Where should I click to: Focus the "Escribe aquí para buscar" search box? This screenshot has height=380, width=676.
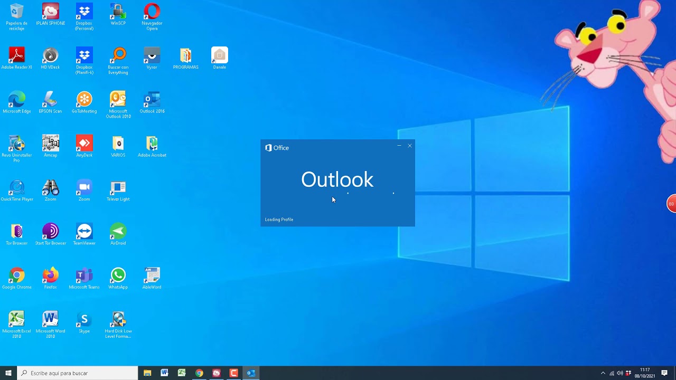click(x=78, y=373)
